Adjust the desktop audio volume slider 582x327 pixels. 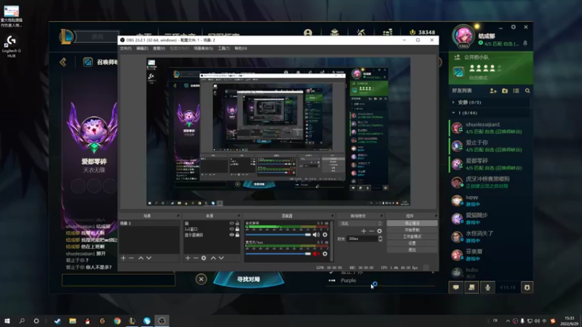279,235
